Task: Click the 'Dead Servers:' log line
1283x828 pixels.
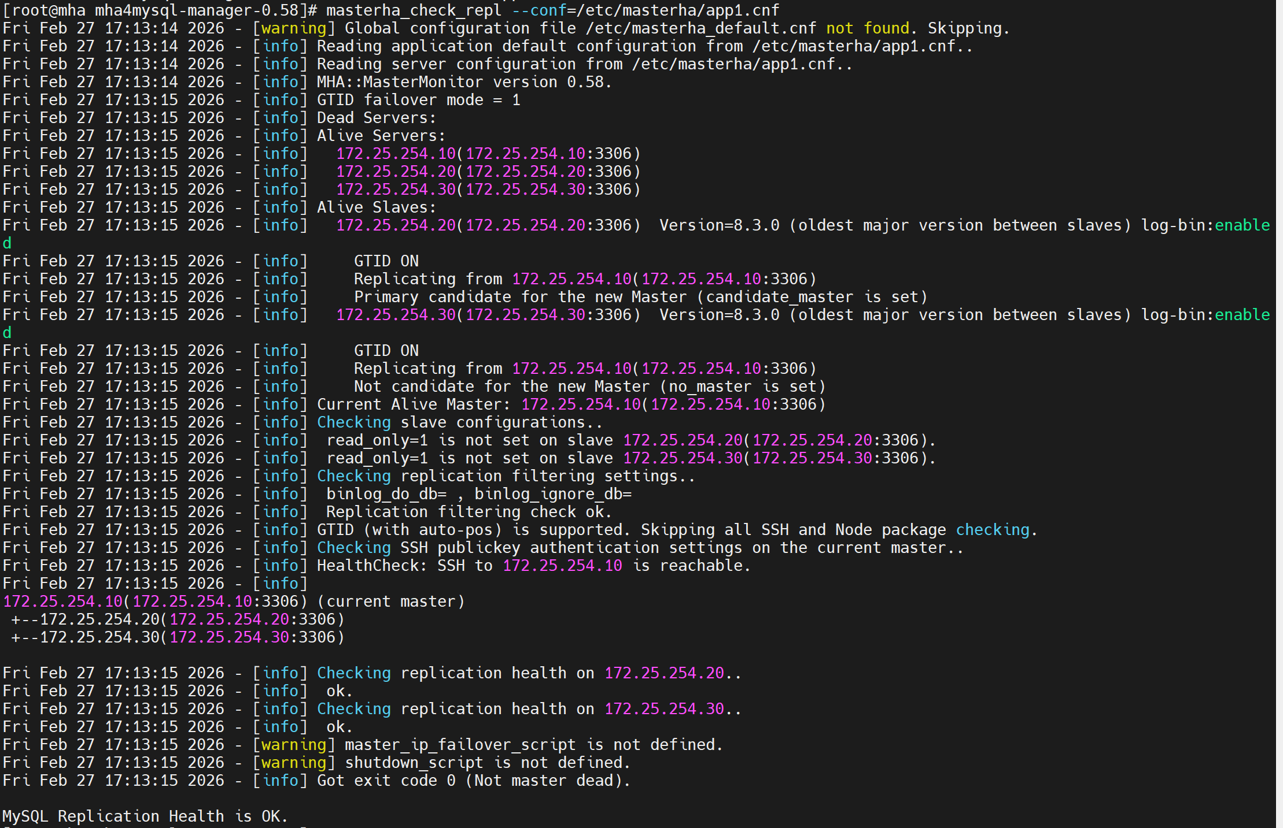Action: tap(376, 118)
